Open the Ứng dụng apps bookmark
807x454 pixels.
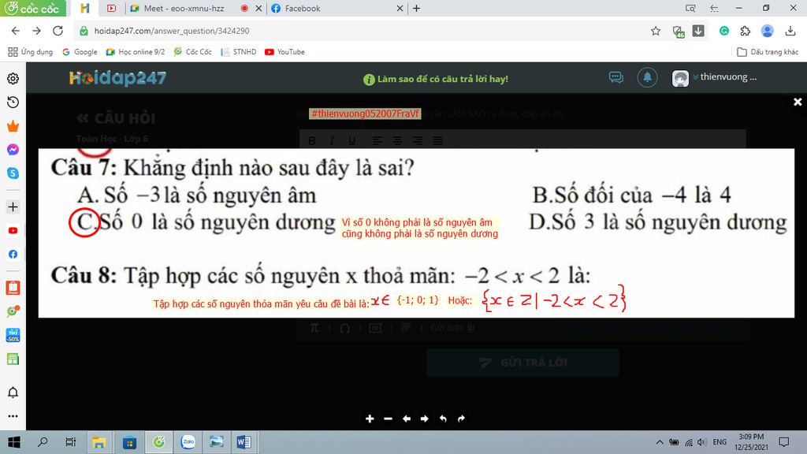tap(31, 52)
